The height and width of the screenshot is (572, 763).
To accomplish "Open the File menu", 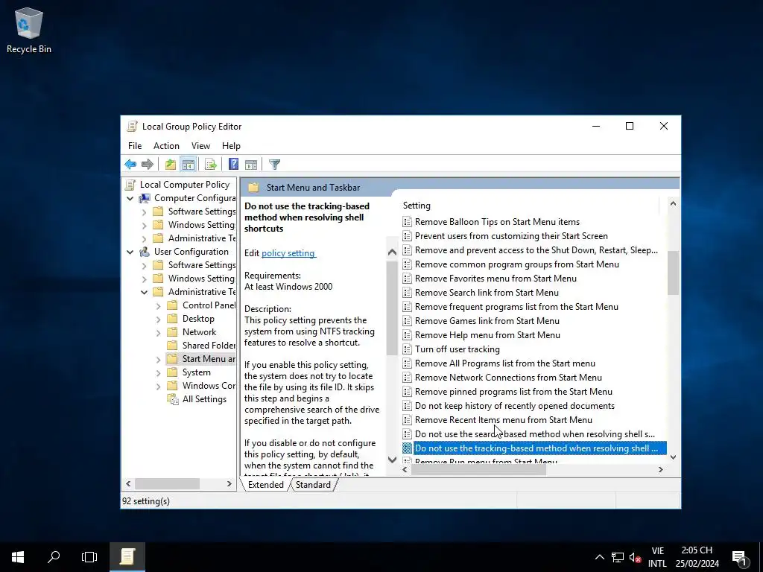I will click(135, 146).
